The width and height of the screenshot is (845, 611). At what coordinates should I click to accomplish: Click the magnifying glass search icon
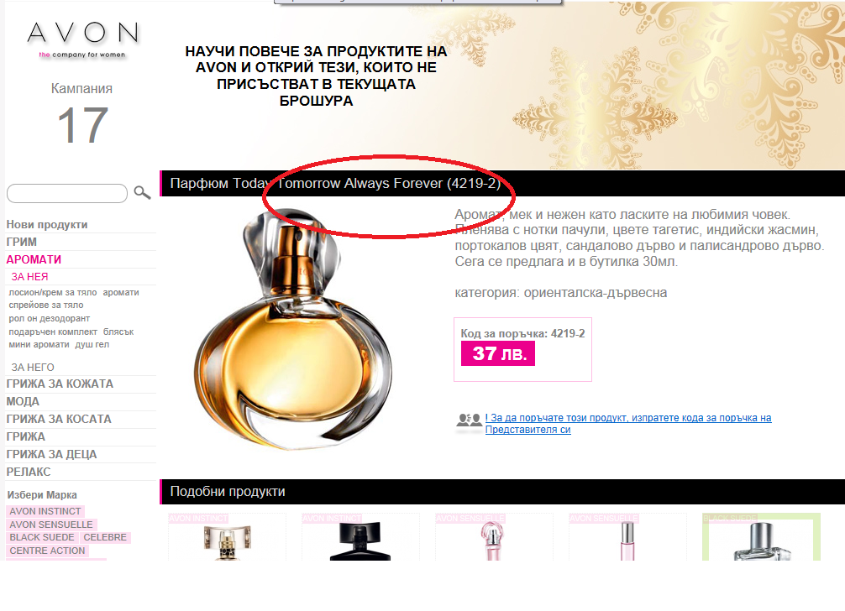142,193
